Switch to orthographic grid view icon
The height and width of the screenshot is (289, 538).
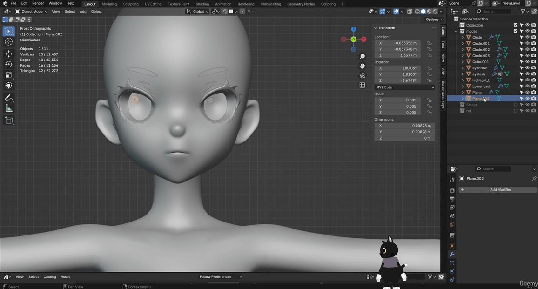pos(362,85)
